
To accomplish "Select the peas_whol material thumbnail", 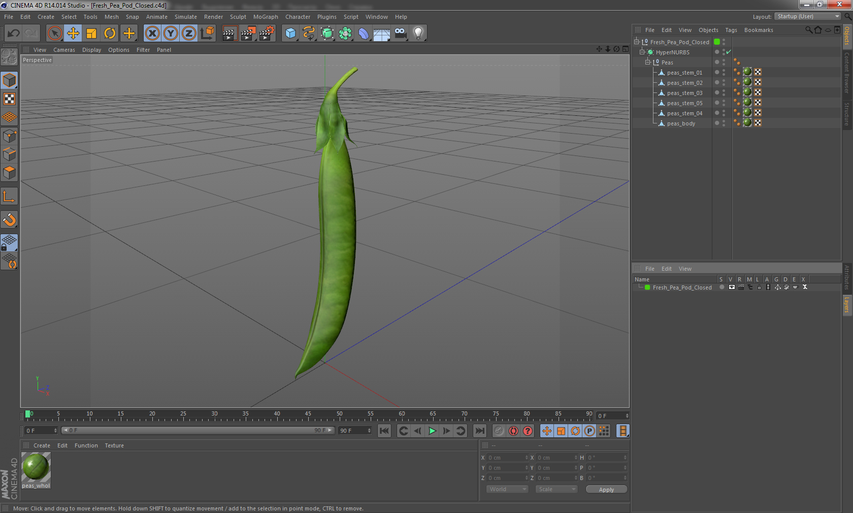I will pos(36,467).
